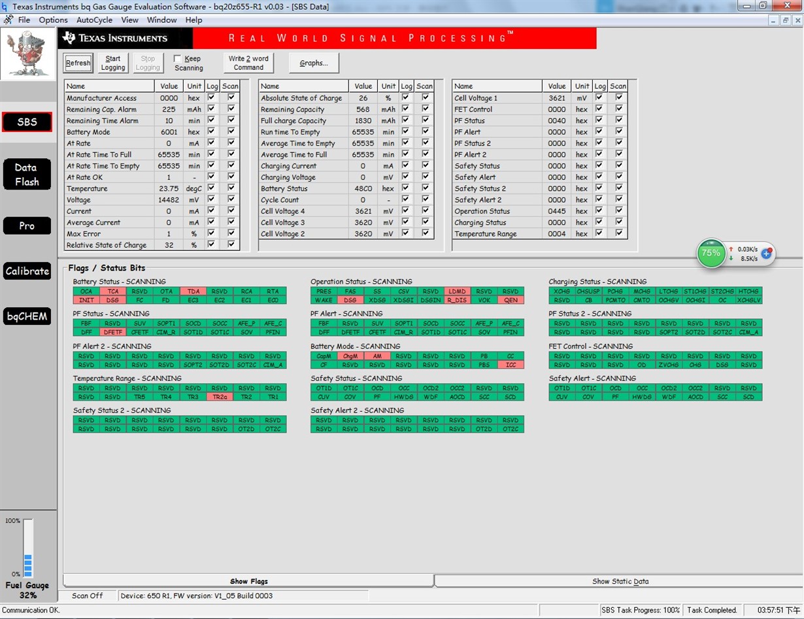Open the SBS panel from sidebar
Screen dimensions: 804x619
point(27,122)
